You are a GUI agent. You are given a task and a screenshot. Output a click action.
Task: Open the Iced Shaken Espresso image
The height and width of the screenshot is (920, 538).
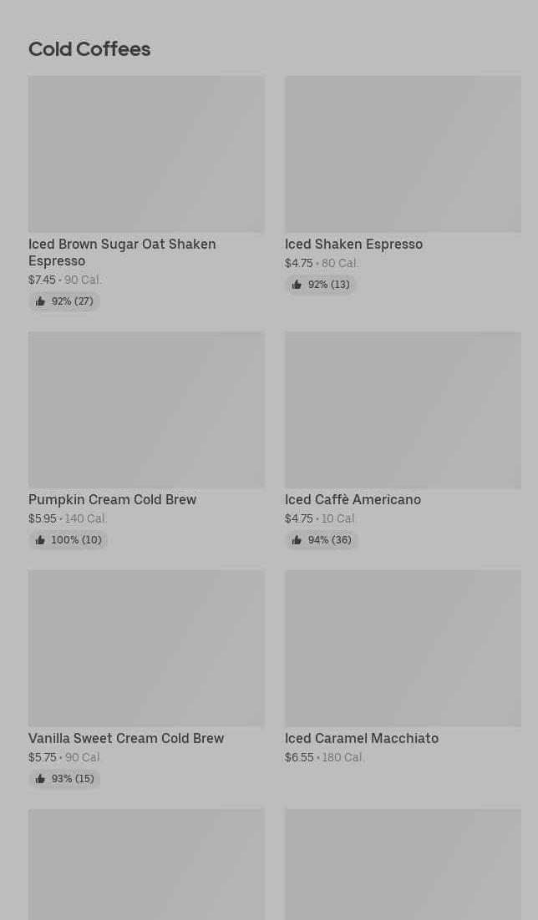tap(403, 154)
